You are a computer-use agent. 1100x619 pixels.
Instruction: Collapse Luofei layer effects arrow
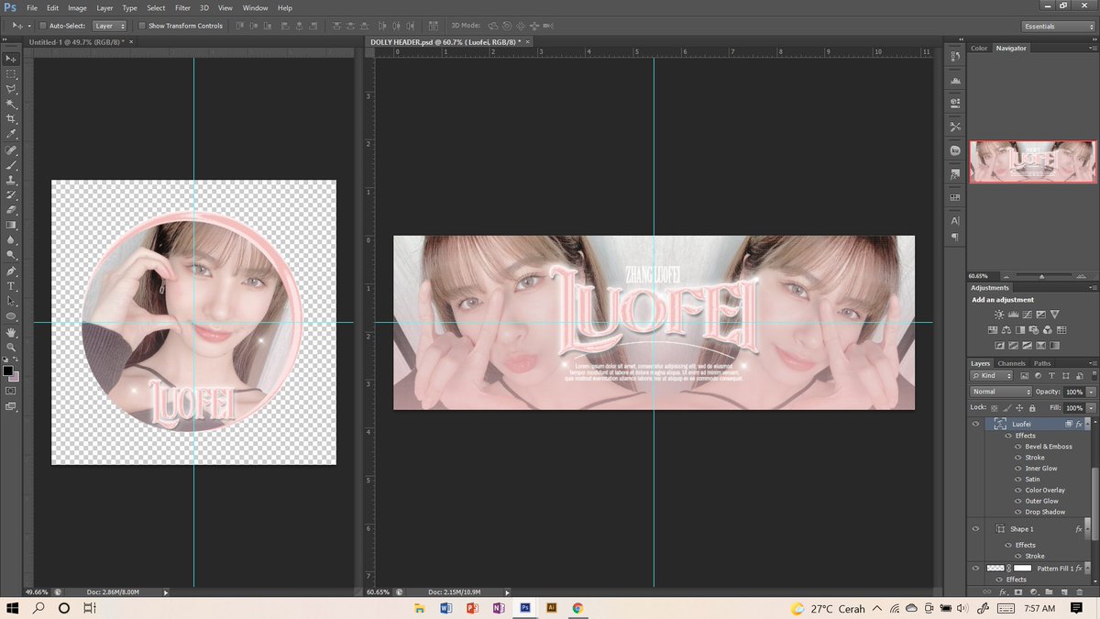(x=1087, y=424)
